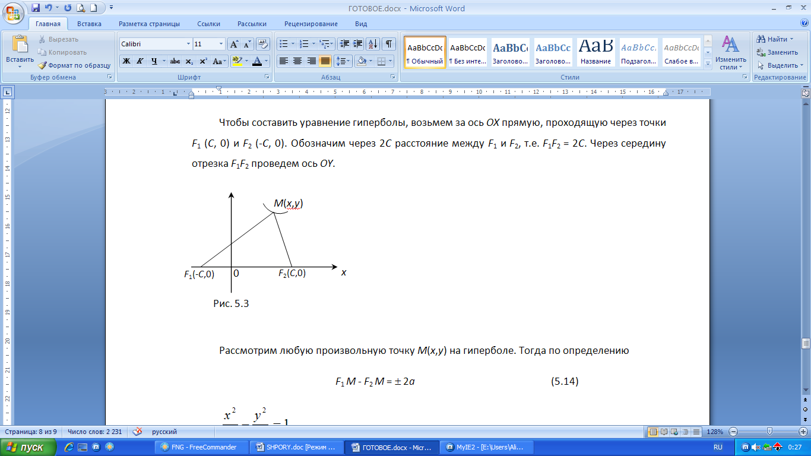811x456 pixels.
Task: Open Change Case (Аа) dropdown
Action: [x=220, y=61]
